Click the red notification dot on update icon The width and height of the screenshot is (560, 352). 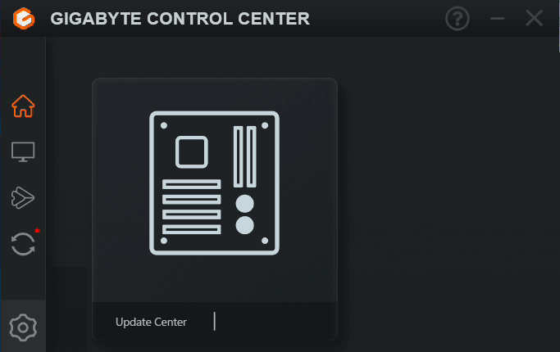[37, 230]
